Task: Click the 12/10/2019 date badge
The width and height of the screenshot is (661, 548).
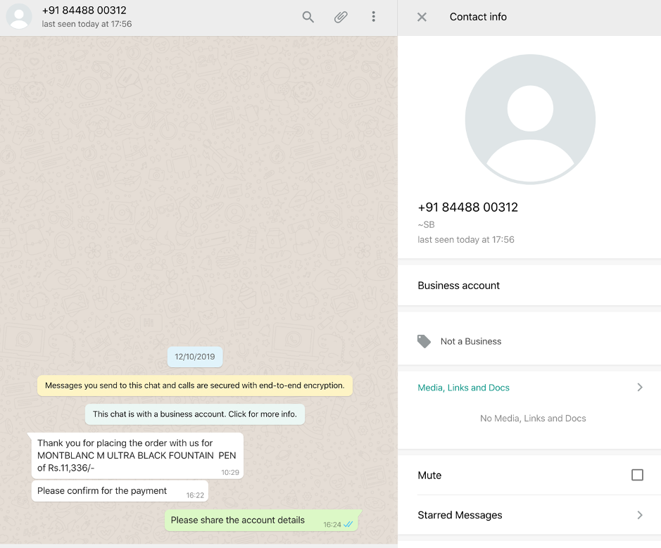Action: pyautogui.click(x=195, y=357)
